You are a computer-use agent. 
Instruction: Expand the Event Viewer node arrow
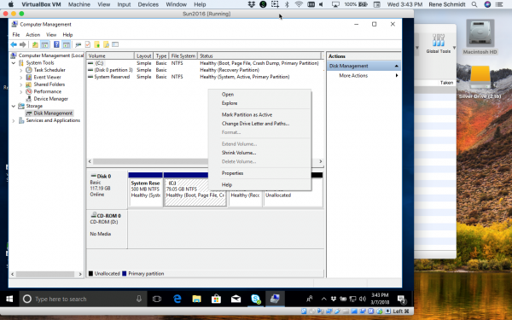[20, 77]
